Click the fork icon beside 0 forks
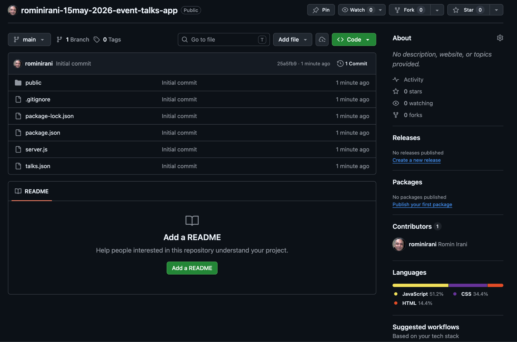This screenshot has width=517, height=342. pos(396,115)
